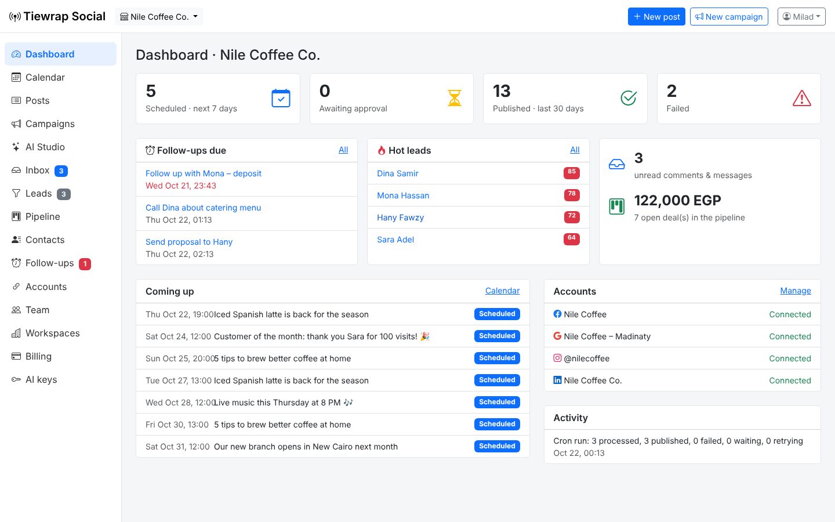Create a New post
835x522 pixels.
(x=656, y=17)
